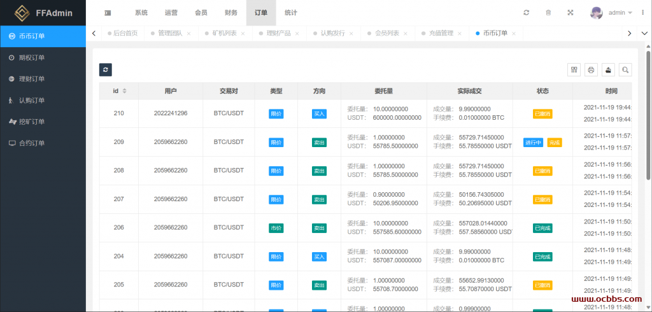
Task: Close the 会员列表 tab
Action: (406, 34)
